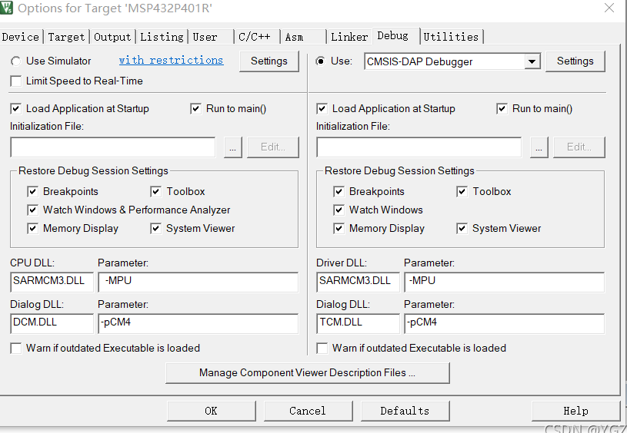This screenshot has width=627, height=433.
Task: Select the Use hardware debugger radio button
Action: (x=321, y=61)
